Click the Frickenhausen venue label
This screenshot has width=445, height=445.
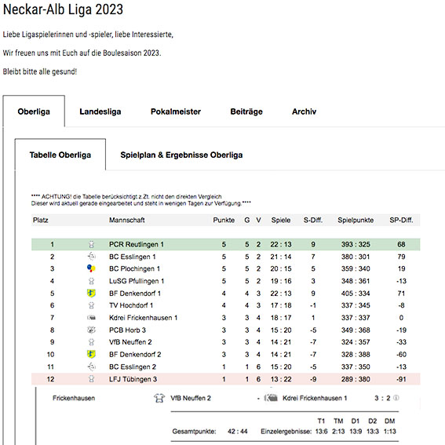coord(74,398)
